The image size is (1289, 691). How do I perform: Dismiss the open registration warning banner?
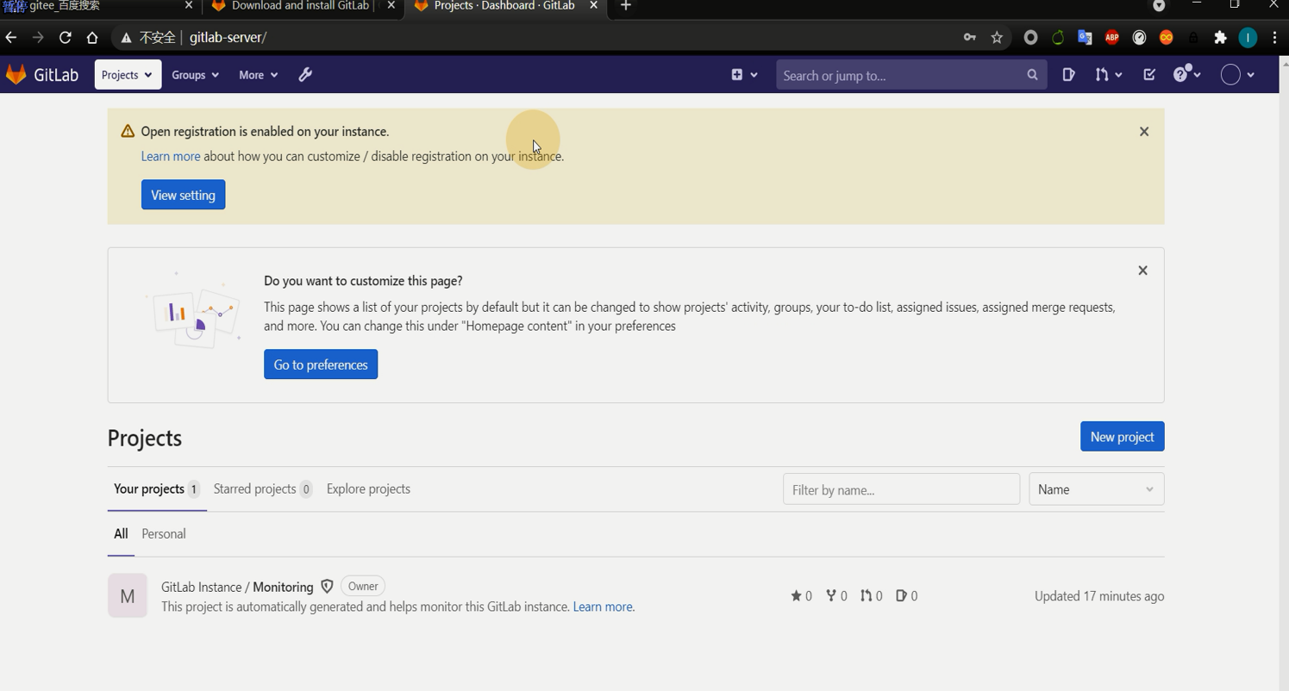[1144, 132]
